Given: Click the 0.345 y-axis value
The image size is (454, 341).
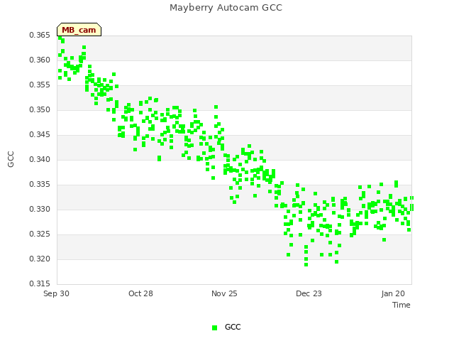Looking at the screenshot, I should click(x=40, y=135).
